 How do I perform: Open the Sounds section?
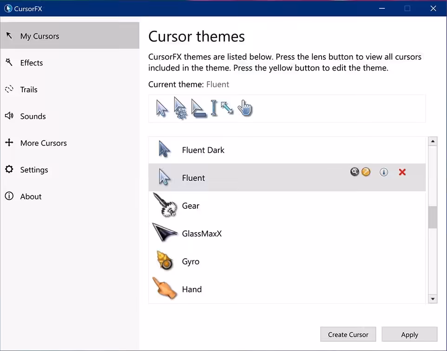click(x=33, y=117)
